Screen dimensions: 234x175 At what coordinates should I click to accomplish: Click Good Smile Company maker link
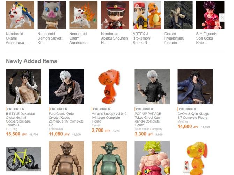[148, 129]
